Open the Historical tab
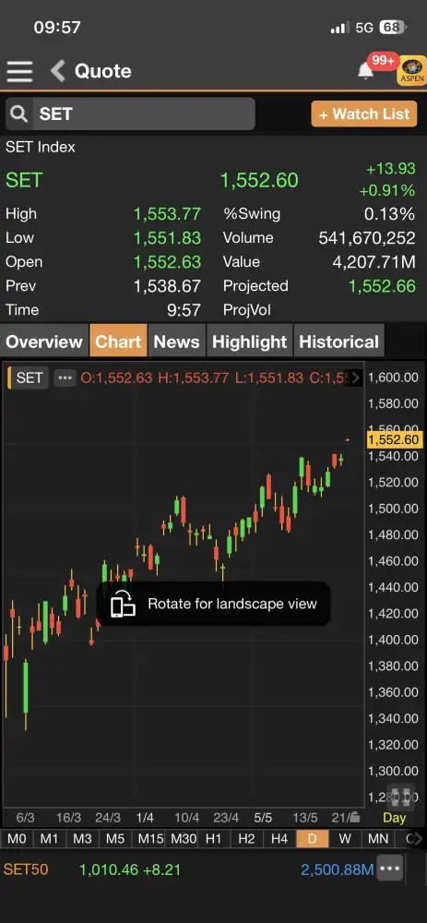 click(x=338, y=342)
